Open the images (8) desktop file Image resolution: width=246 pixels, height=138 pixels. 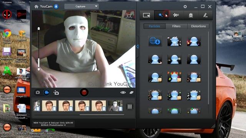point(237,36)
